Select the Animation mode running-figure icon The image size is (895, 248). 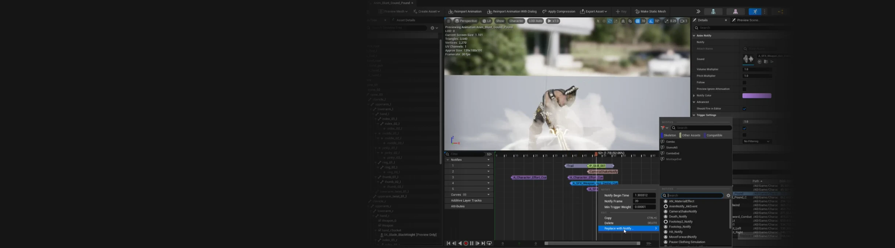pyautogui.click(x=755, y=12)
